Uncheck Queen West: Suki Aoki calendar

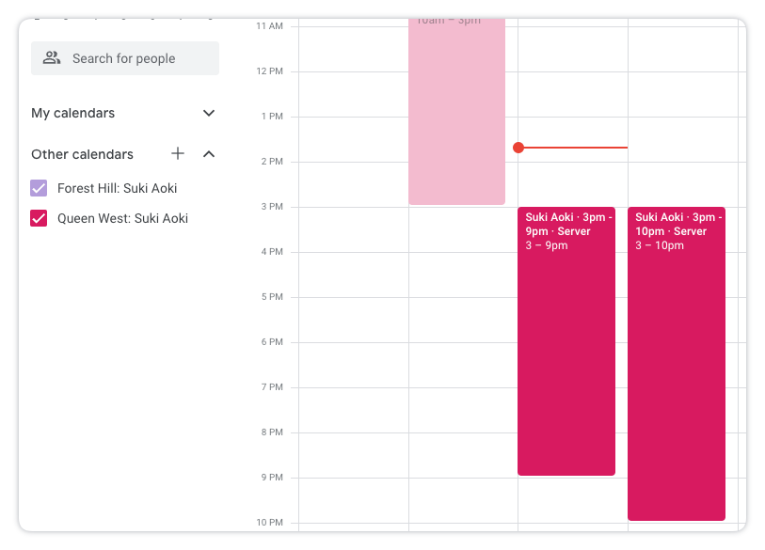click(x=39, y=218)
